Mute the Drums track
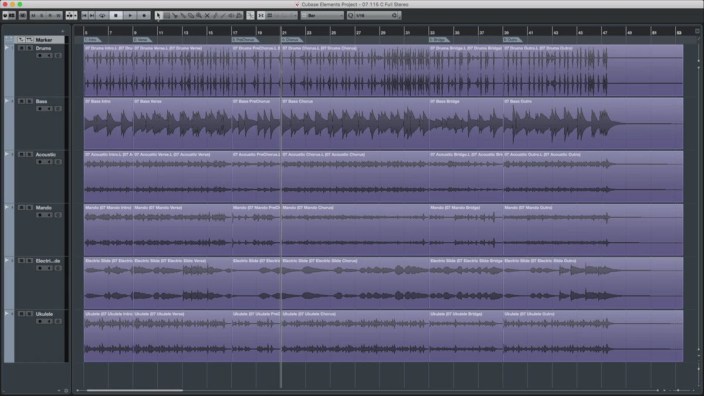This screenshot has width=704, height=396. coord(21,48)
